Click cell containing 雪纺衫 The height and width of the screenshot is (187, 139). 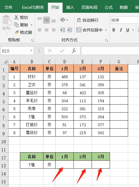32,133
